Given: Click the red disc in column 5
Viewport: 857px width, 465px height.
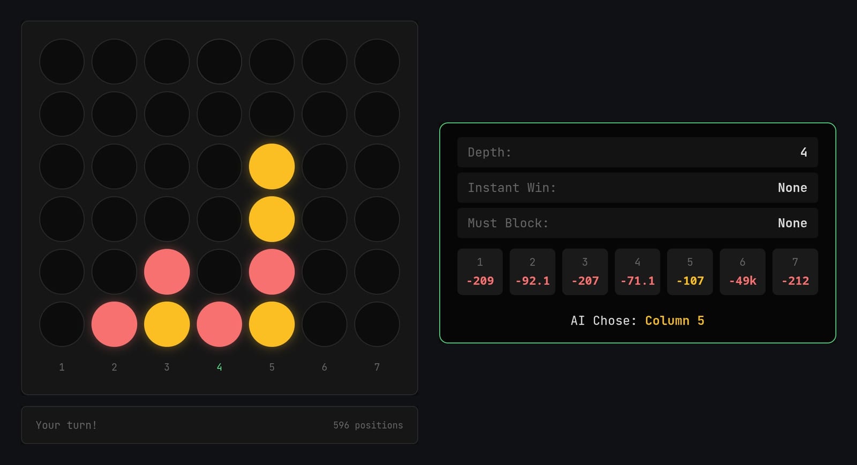Looking at the screenshot, I should click(x=272, y=272).
